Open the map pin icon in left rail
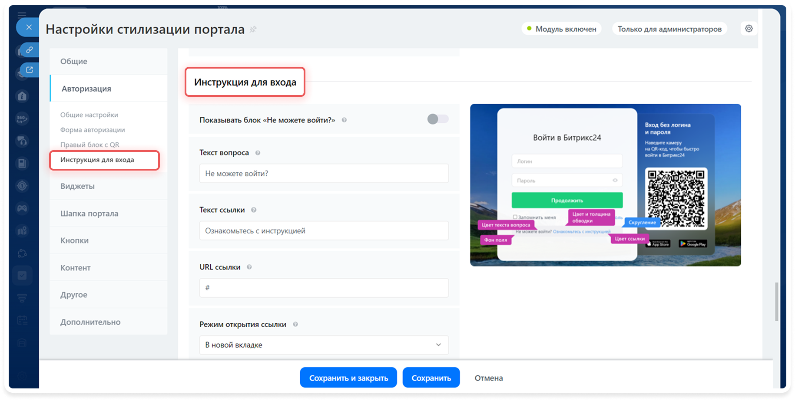795x401 pixels. coord(22,231)
